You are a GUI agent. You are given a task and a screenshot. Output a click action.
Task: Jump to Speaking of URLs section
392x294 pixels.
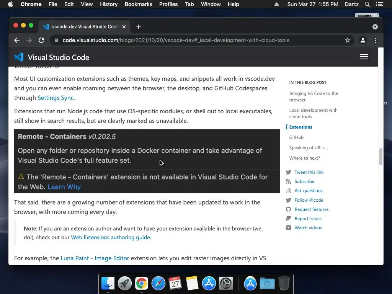pos(309,148)
